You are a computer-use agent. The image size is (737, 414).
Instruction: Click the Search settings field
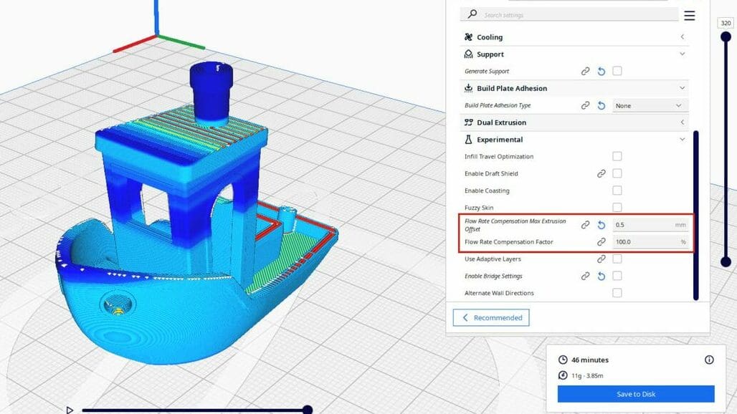pos(569,14)
